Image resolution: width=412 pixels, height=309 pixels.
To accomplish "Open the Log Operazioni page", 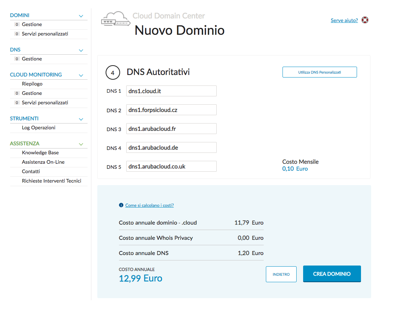I will (39, 128).
